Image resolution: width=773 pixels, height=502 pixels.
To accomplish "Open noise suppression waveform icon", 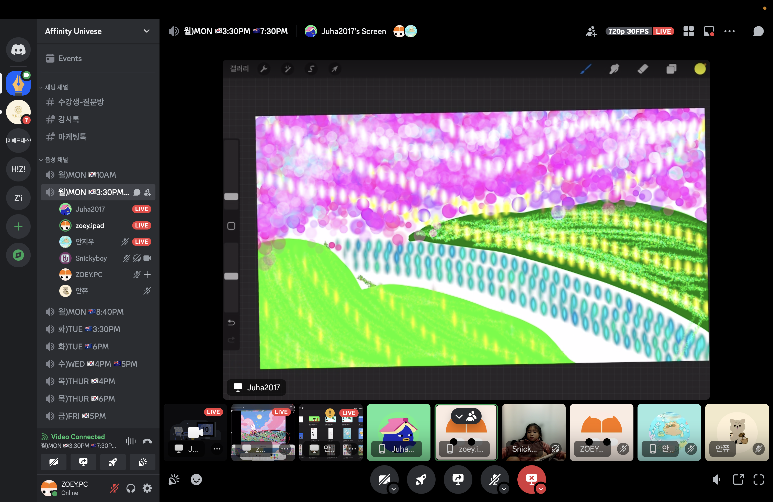I will click(131, 441).
